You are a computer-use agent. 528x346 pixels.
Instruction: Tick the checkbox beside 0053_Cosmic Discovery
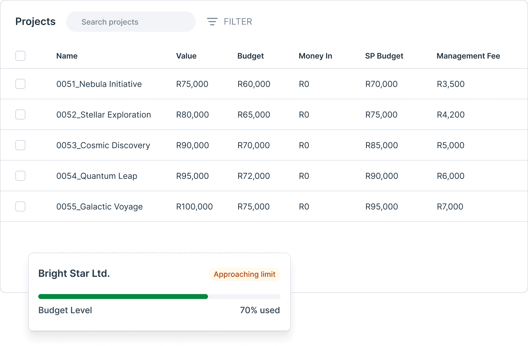20,145
